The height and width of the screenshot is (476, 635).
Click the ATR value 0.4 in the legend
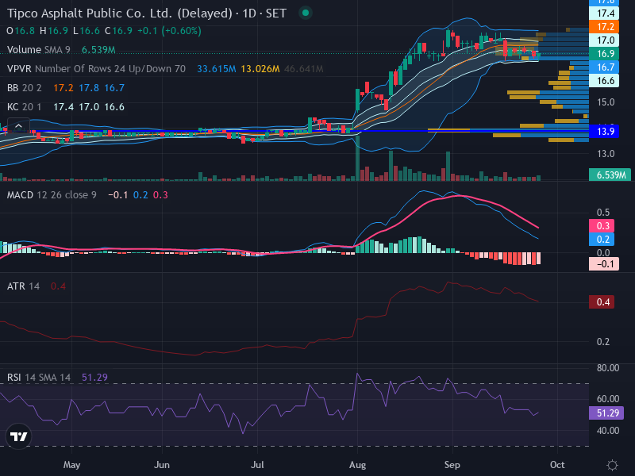58,286
